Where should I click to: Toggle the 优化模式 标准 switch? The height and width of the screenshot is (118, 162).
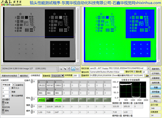coord(3,103)
